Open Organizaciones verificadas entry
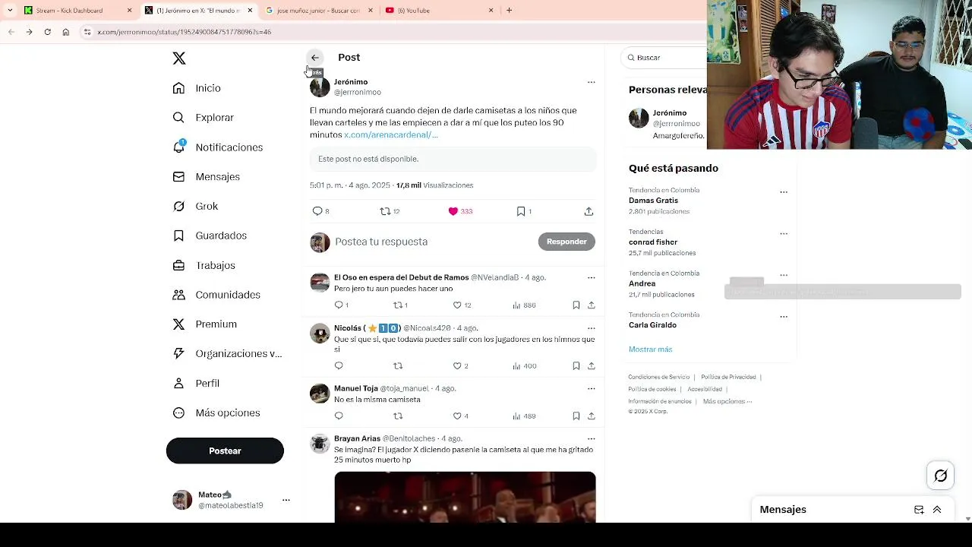 (227, 354)
